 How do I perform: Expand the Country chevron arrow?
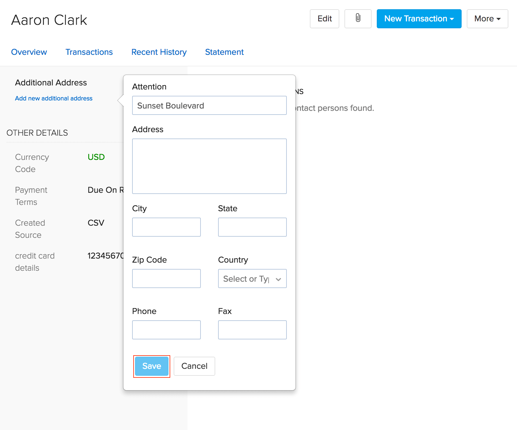point(278,279)
